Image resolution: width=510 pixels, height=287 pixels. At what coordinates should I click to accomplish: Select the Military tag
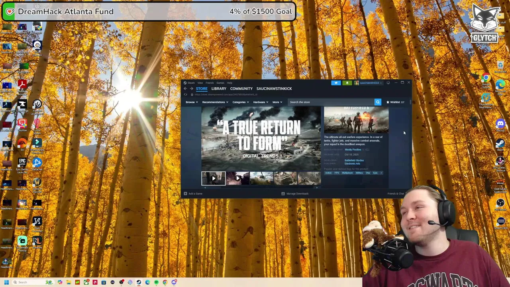tap(359, 173)
